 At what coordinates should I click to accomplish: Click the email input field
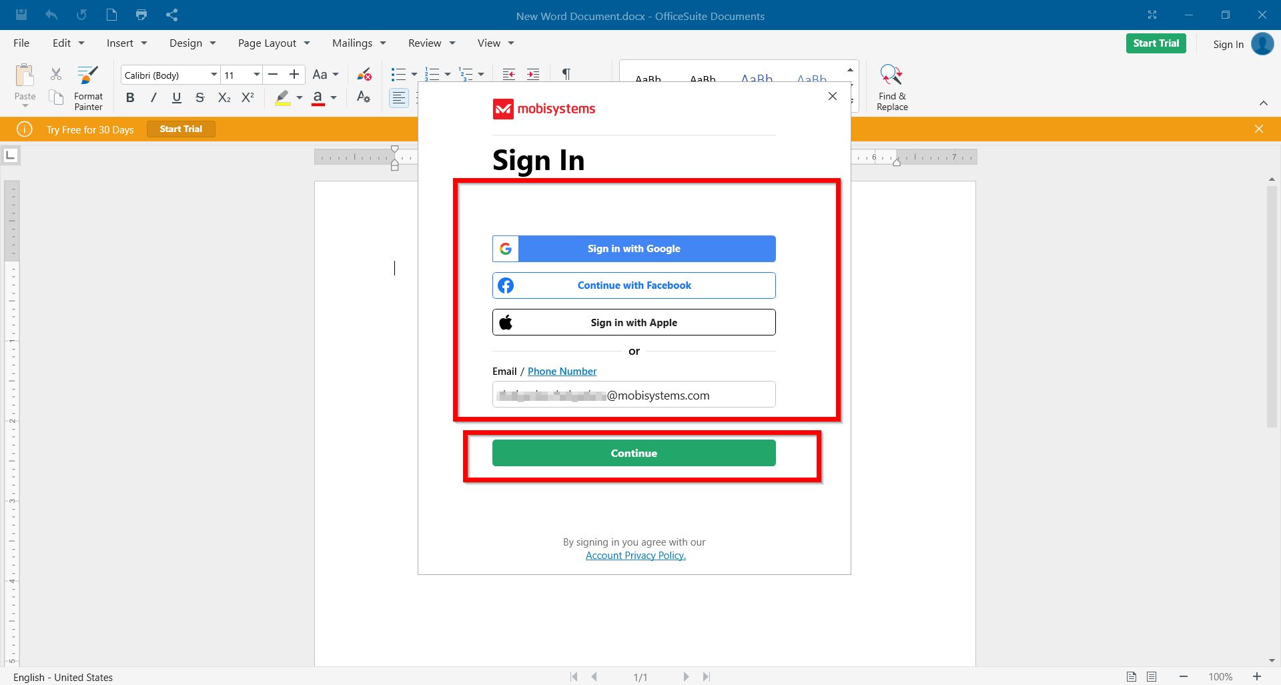(634, 394)
